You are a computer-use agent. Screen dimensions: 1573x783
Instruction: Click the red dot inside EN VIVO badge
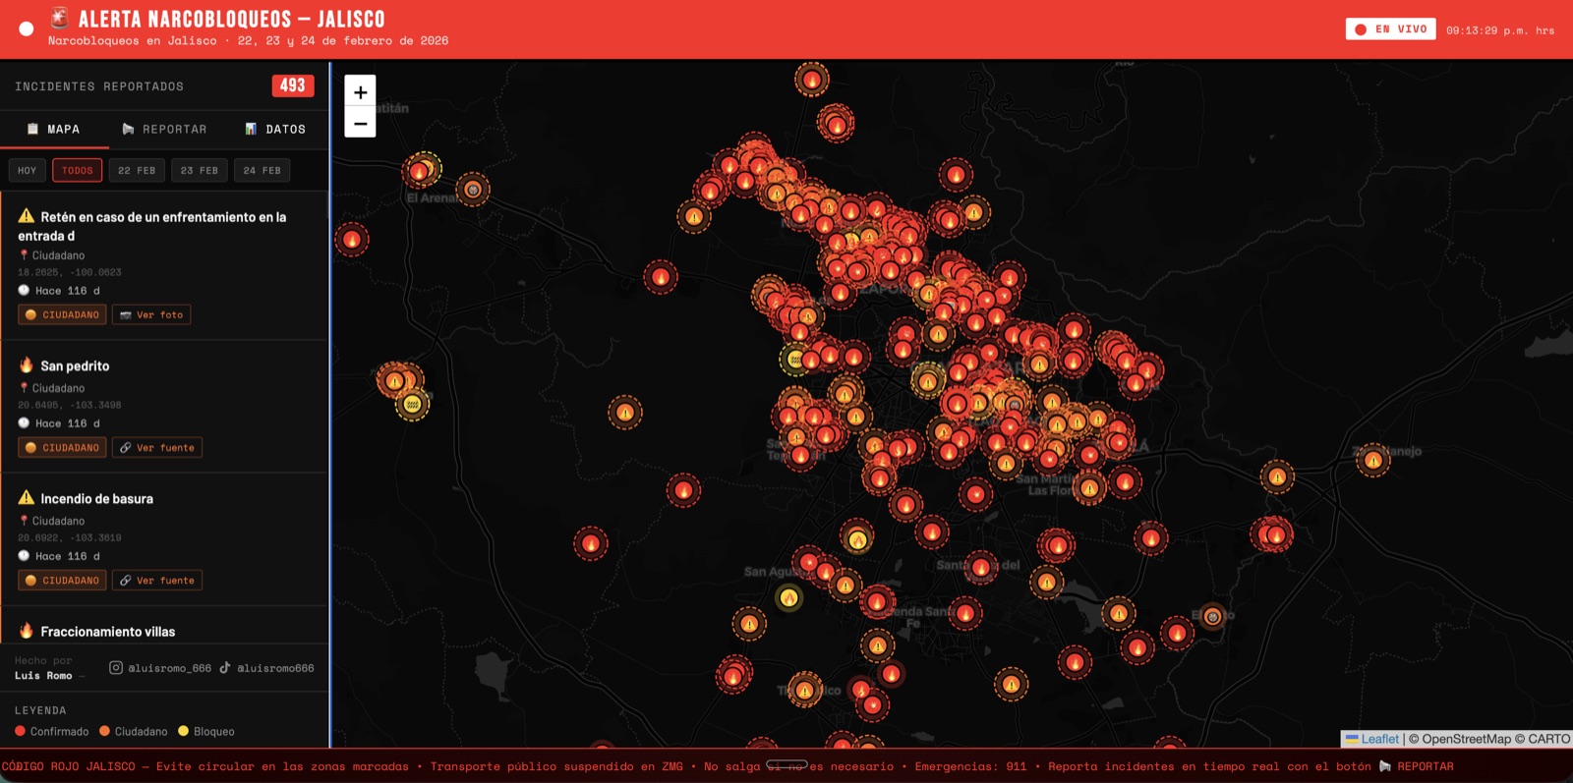(x=1361, y=29)
